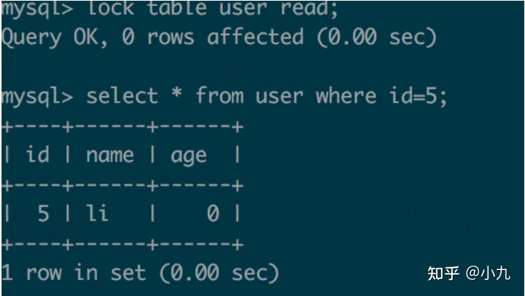Click the table name "user" after from
Image resolution: width=525 pixels, height=296 pixels.
279,96
